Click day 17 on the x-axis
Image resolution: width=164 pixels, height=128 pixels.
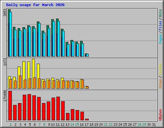pos(86,124)
